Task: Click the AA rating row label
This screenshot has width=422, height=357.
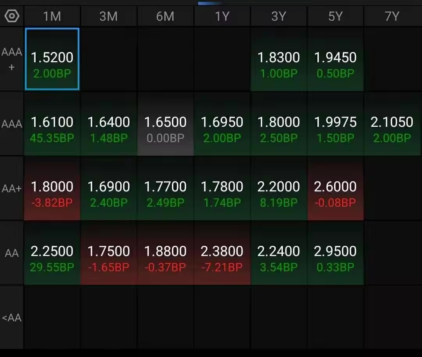Action: 12,253
